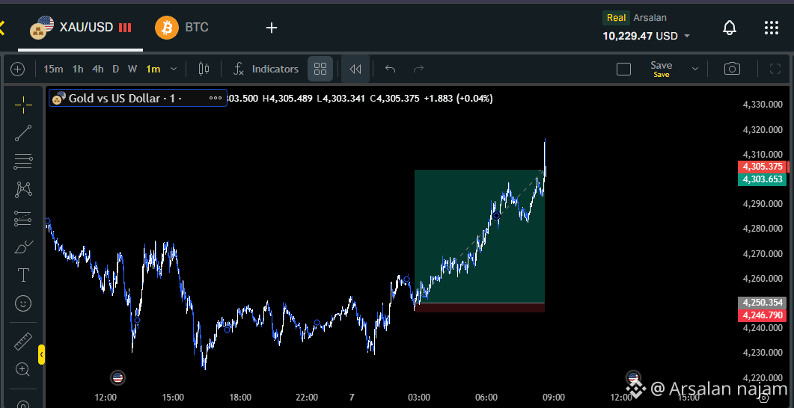Open the emoji icons tool
This screenshot has height=408, width=794.
(x=23, y=303)
